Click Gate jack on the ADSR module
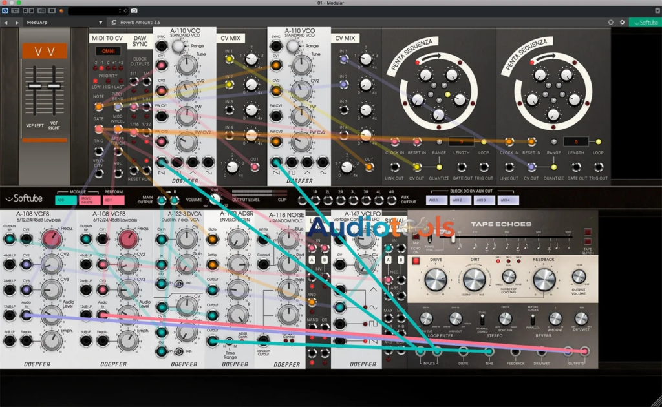662x407 pixels. 212,240
